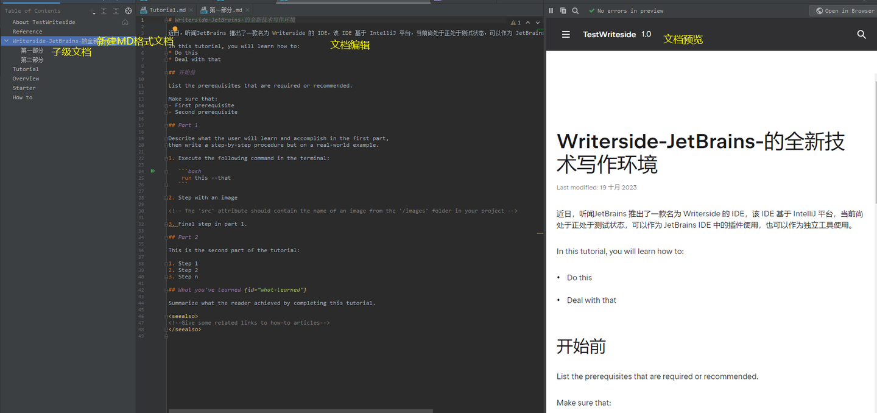The width and height of the screenshot is (877, 413).
Task: Pause live preview updates
Action: point(551,10)
